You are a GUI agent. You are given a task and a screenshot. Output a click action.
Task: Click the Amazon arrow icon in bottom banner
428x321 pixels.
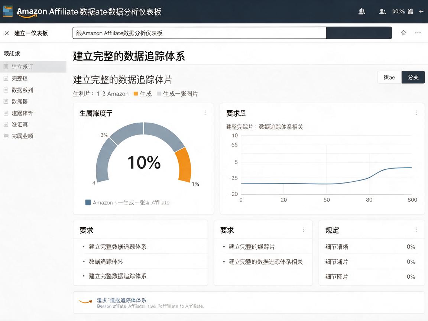[x=85, y=302]
